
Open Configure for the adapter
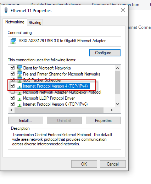(x=105, y=53)
